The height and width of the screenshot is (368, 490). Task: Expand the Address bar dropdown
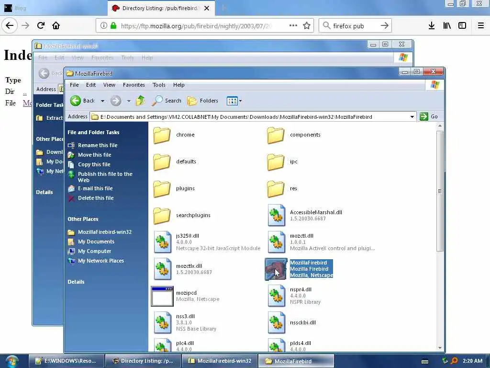[412, 117]
